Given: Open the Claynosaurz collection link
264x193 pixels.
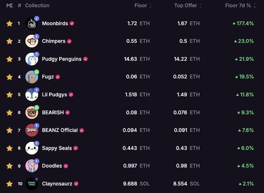Looking at the screenshot, I should (57, 184).
